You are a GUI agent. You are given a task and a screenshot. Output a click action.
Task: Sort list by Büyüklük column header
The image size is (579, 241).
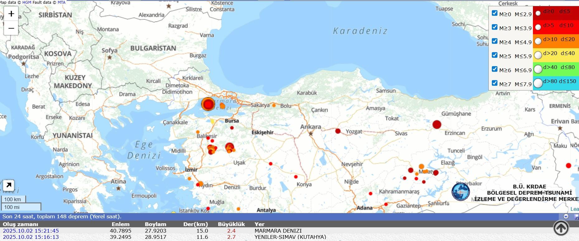pyautogui.click(x=231, y=224)
